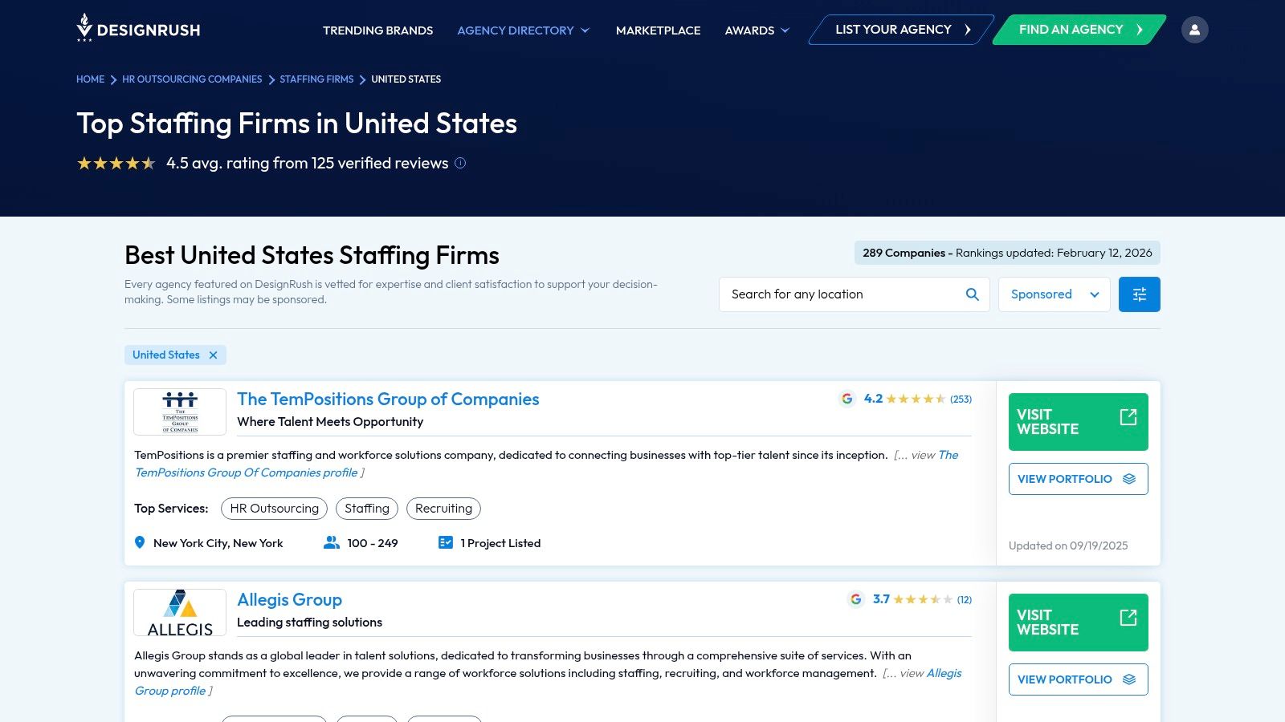
Task: Click the List Your Agency button
Action: pyautogui.click(x=901, y=30)
